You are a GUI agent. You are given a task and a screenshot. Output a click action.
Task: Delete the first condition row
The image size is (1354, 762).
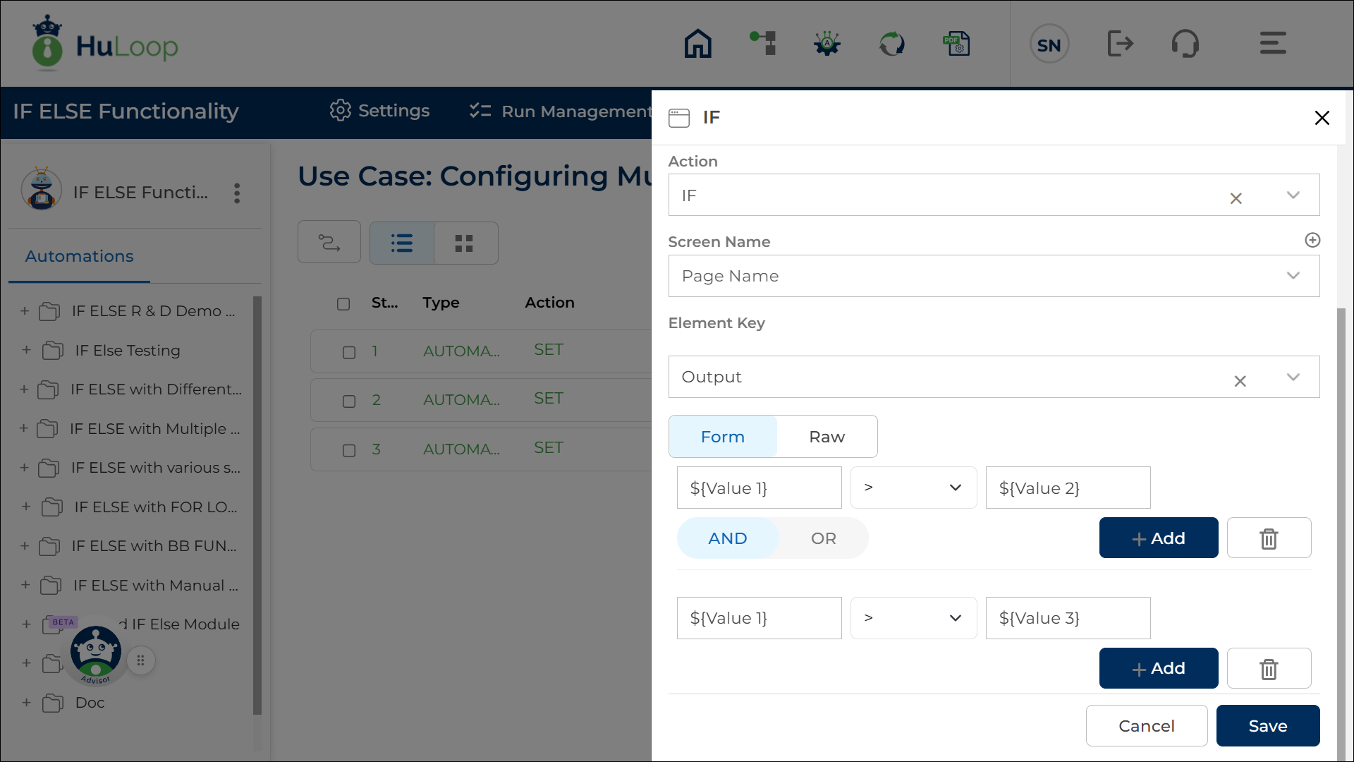coord(1269,538)
